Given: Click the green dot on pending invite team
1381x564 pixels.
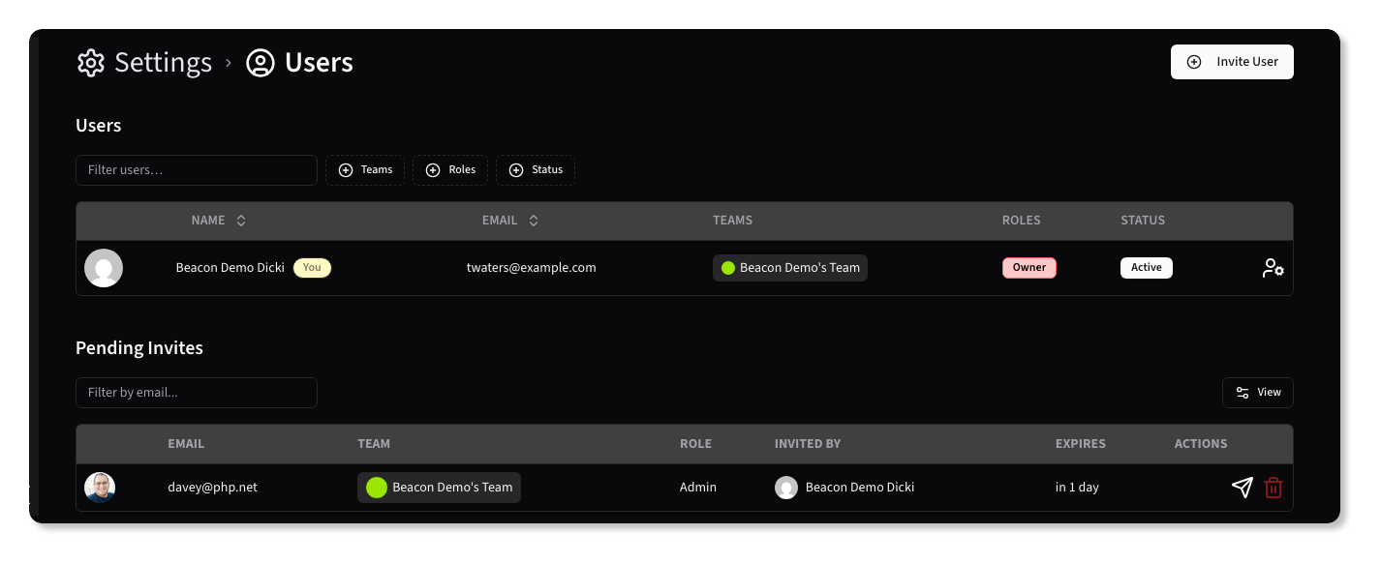Looking at the screenshot, I should (x=376, y=488).
